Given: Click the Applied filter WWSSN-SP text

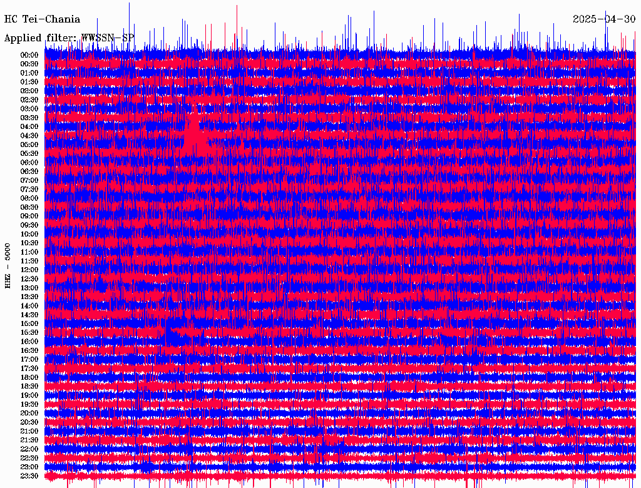Looking at the screenshot, I should pyautogui.click(x=69, y=38).
